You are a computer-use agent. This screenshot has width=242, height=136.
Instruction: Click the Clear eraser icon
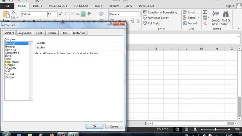point(205,23)
